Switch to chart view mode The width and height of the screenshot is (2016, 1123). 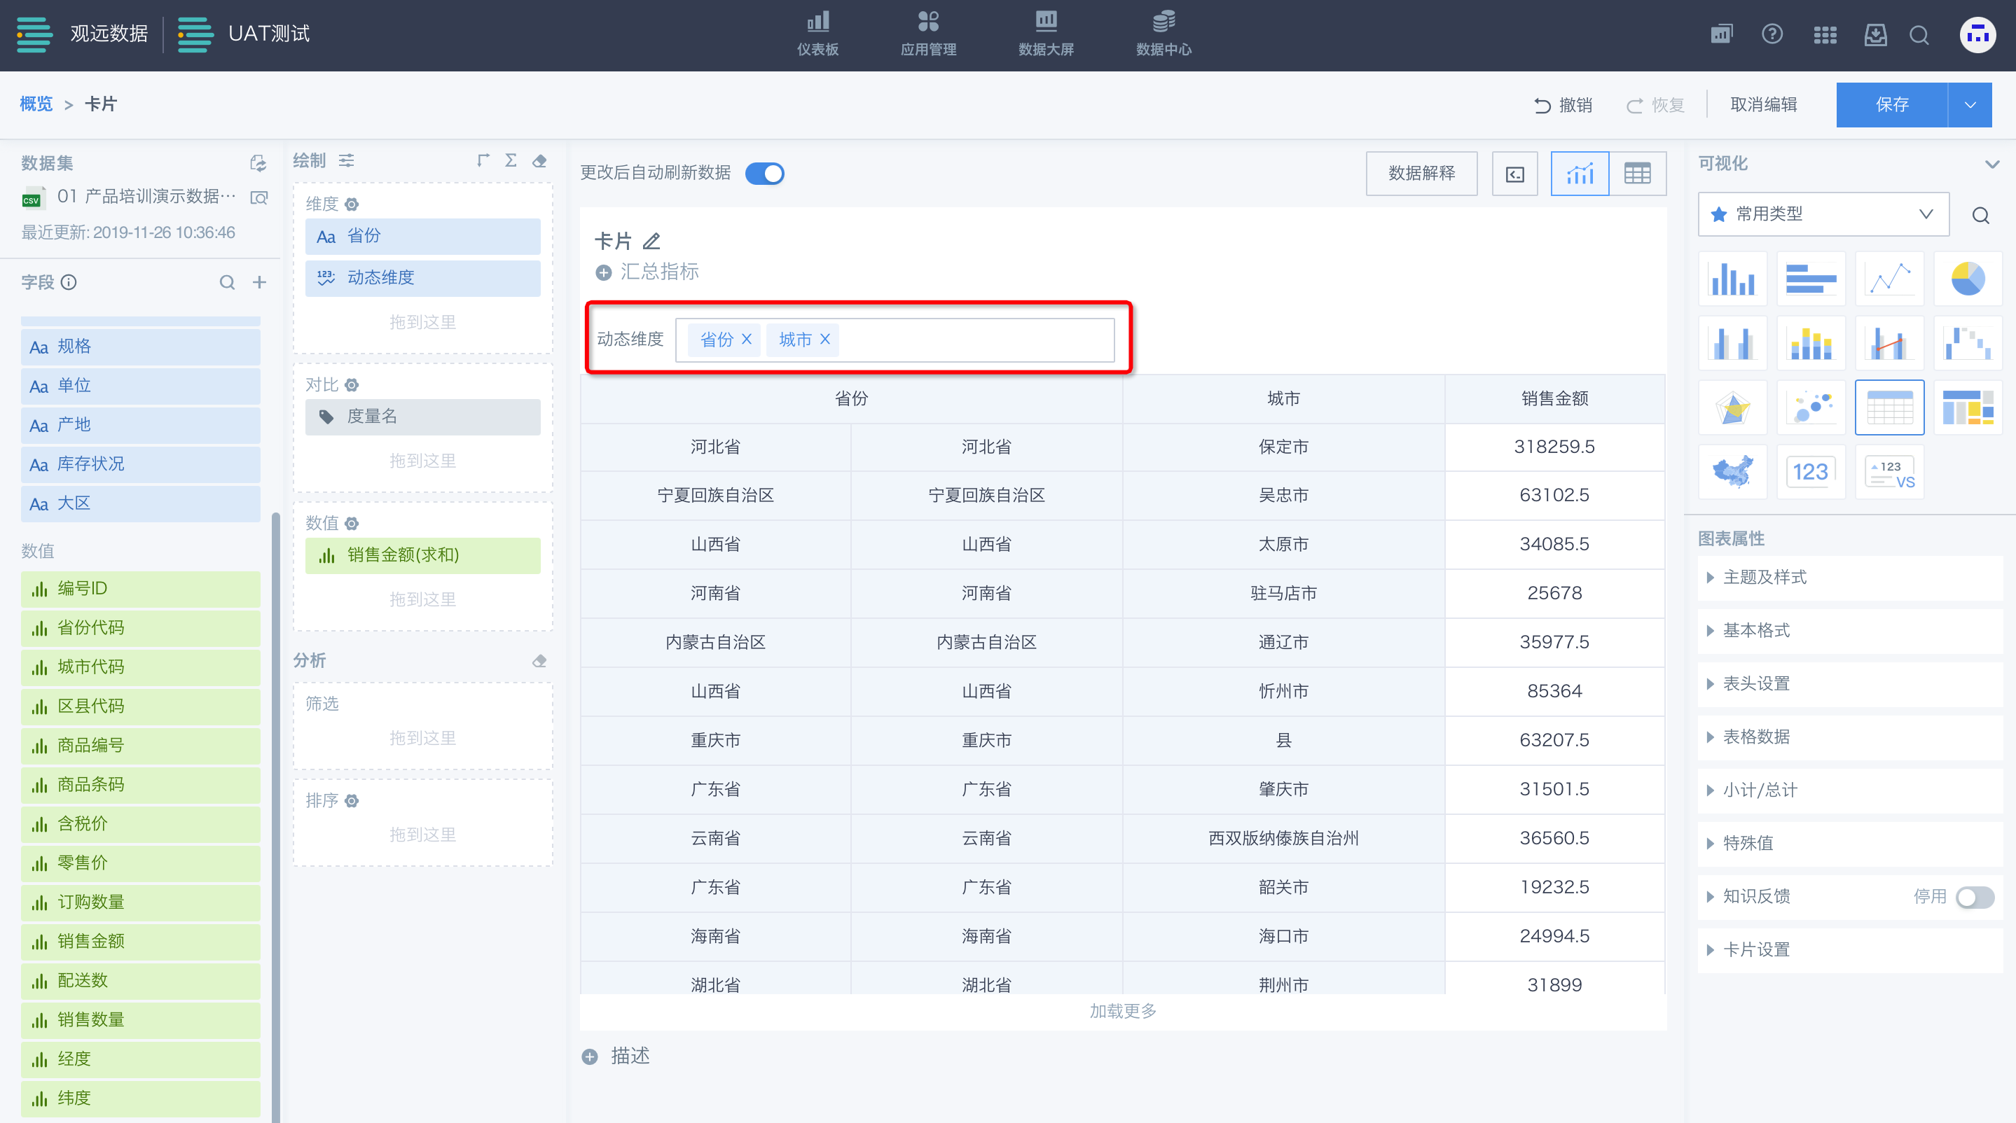1580,173
